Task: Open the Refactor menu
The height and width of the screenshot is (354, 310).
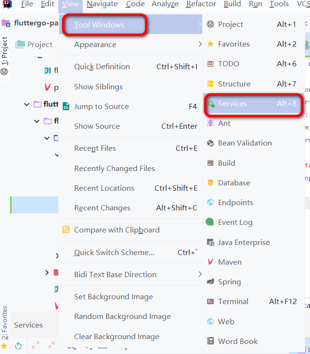Action: (x=201, y=4)
